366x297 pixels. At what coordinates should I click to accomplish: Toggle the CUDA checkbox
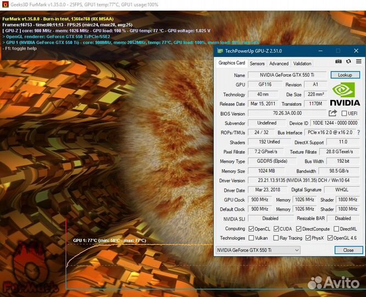pyautogui.click(x=276, y=229)
